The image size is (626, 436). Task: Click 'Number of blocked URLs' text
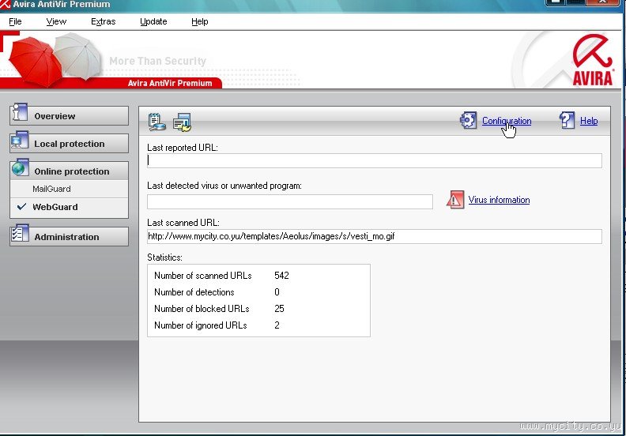202,309
